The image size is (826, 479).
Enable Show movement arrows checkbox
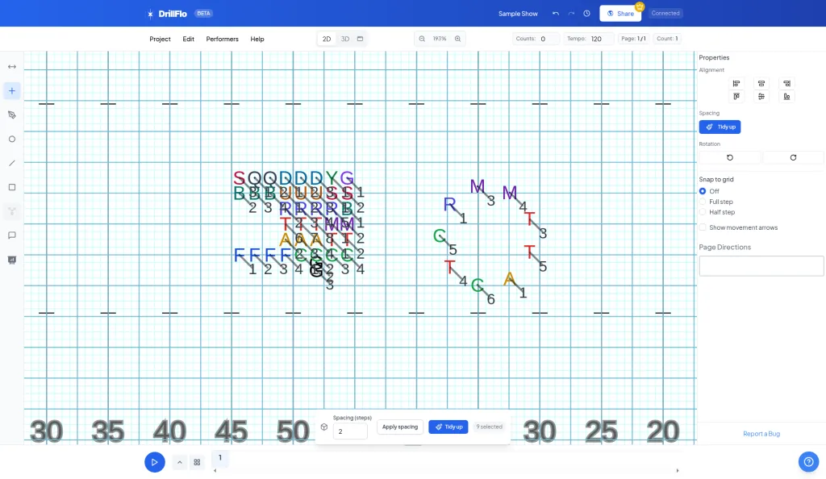(x=703, y=227)
